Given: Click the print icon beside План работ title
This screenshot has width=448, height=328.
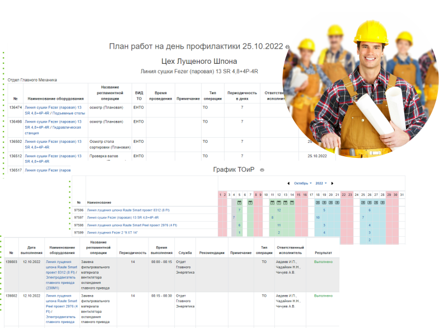Looking at the screenshot, I should click(288, 47).
